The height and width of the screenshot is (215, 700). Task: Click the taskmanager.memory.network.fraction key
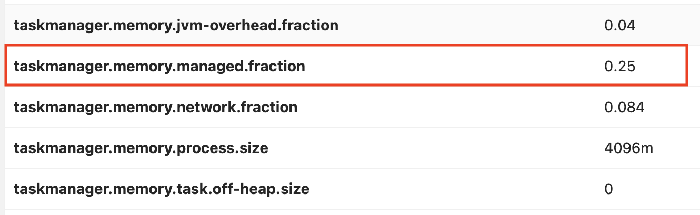(156, 107)
